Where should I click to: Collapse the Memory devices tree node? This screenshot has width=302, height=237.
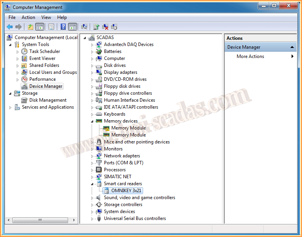pos(92,121)
